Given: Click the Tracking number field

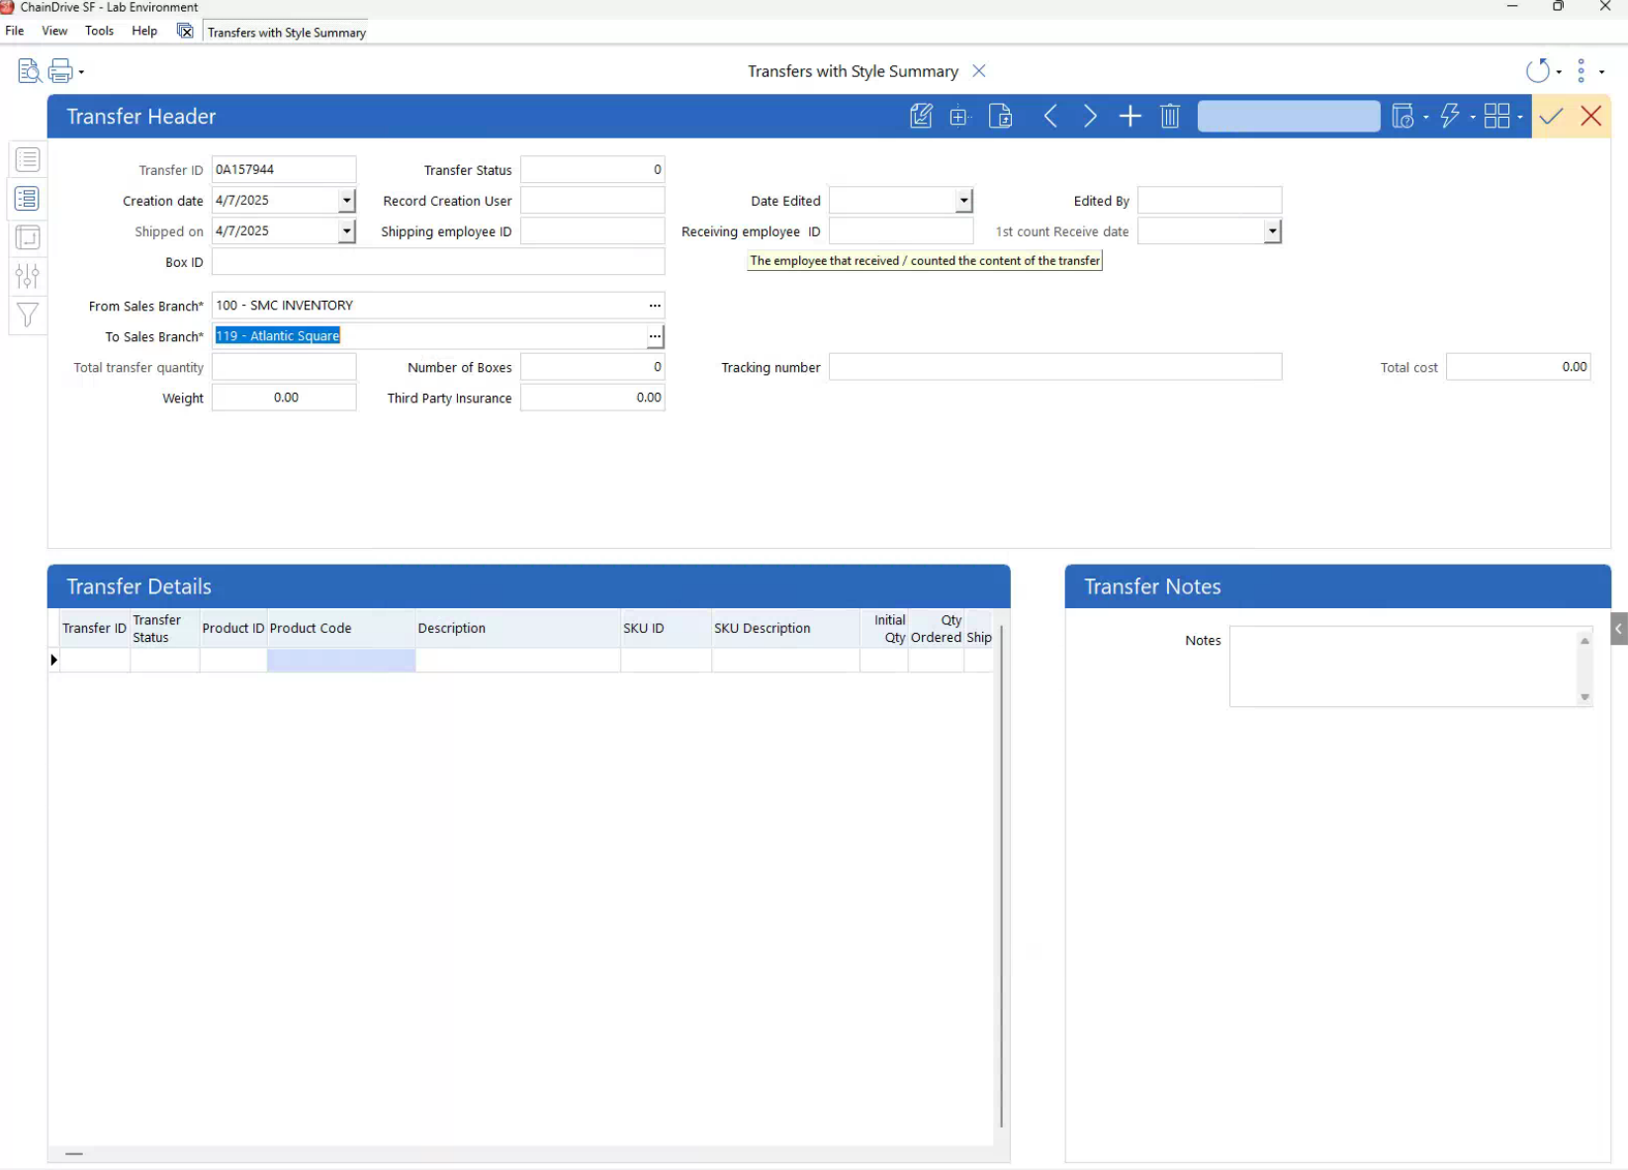Looking at the screenshot, I should [x=1055, y=367].
